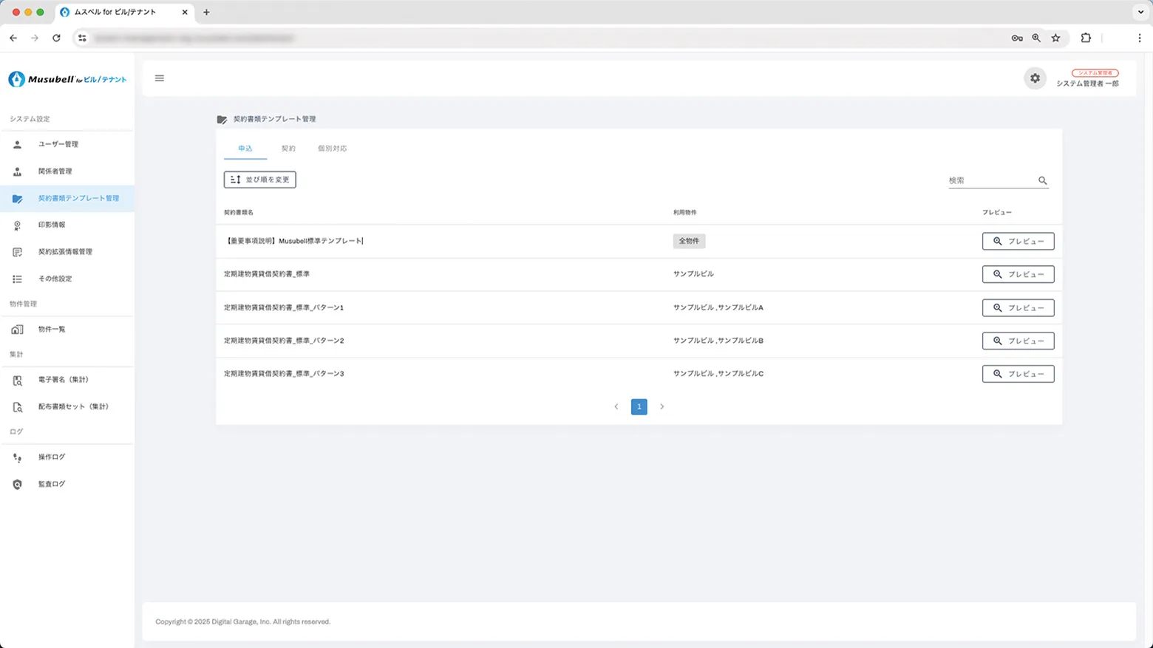Open 監査ログ sidebar item
This screenshot has height=648, width=1153.
pyautogui.click(x=52, y=484)
